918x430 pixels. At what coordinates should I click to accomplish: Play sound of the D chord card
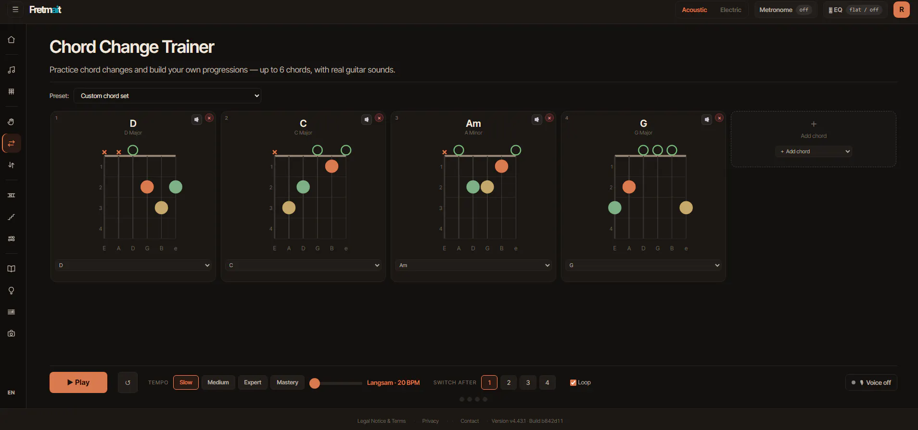pyautogui.click(x=197, y=119)
